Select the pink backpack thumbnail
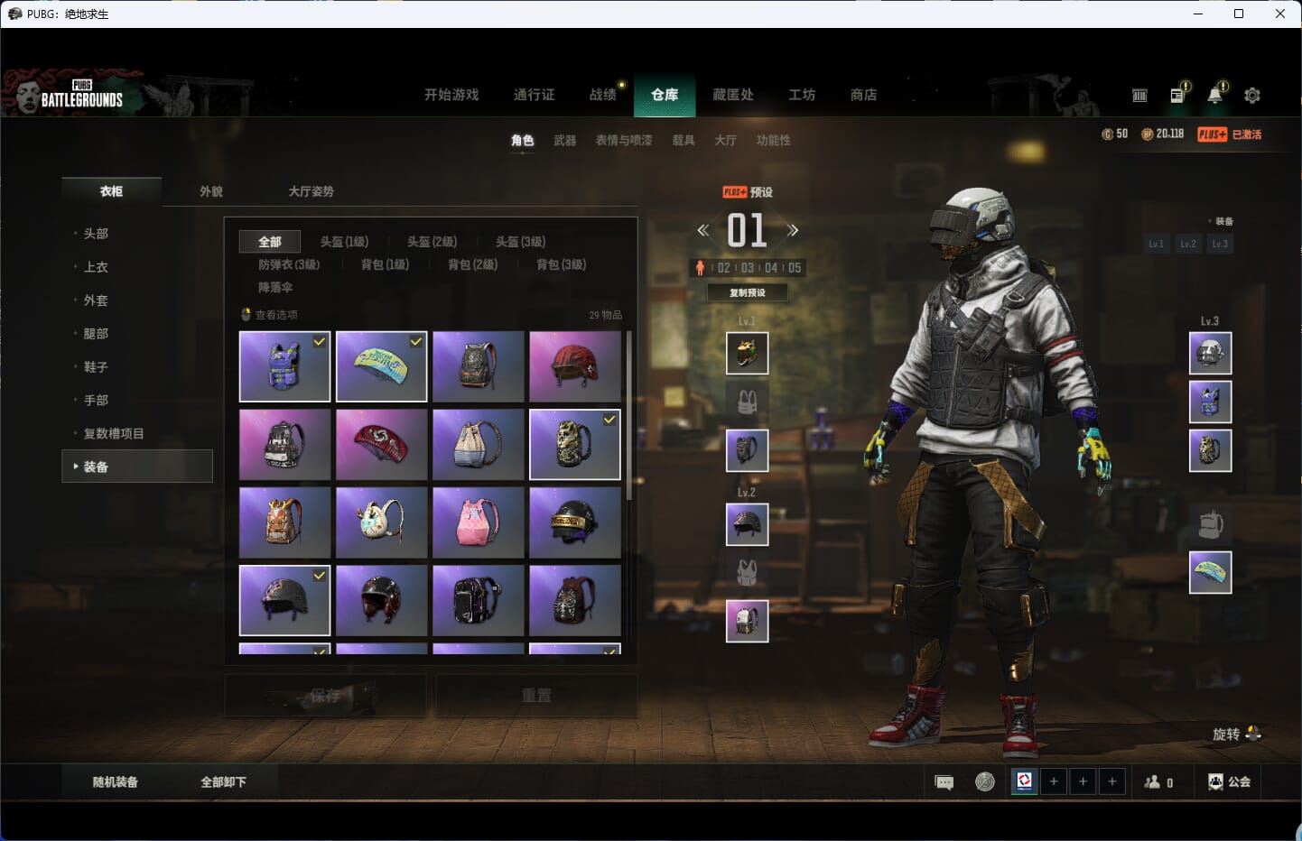Screen dimensions: 1302x841 click(x=479, y=522)
